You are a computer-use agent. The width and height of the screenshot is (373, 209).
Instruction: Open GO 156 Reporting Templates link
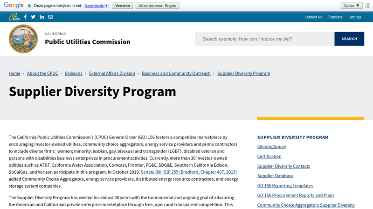tap(285, 186)
